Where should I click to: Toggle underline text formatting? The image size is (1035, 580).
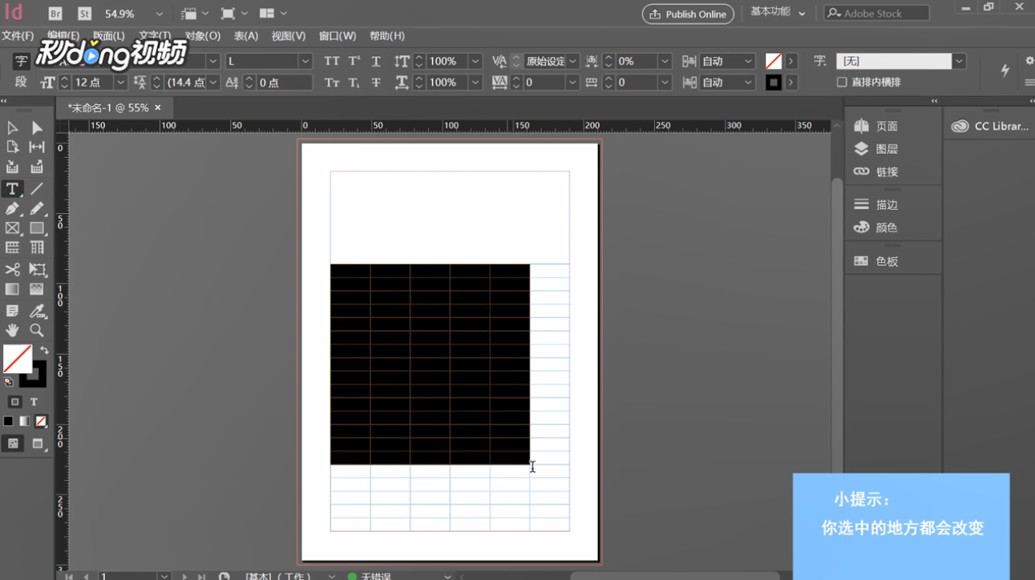(375, 61)
